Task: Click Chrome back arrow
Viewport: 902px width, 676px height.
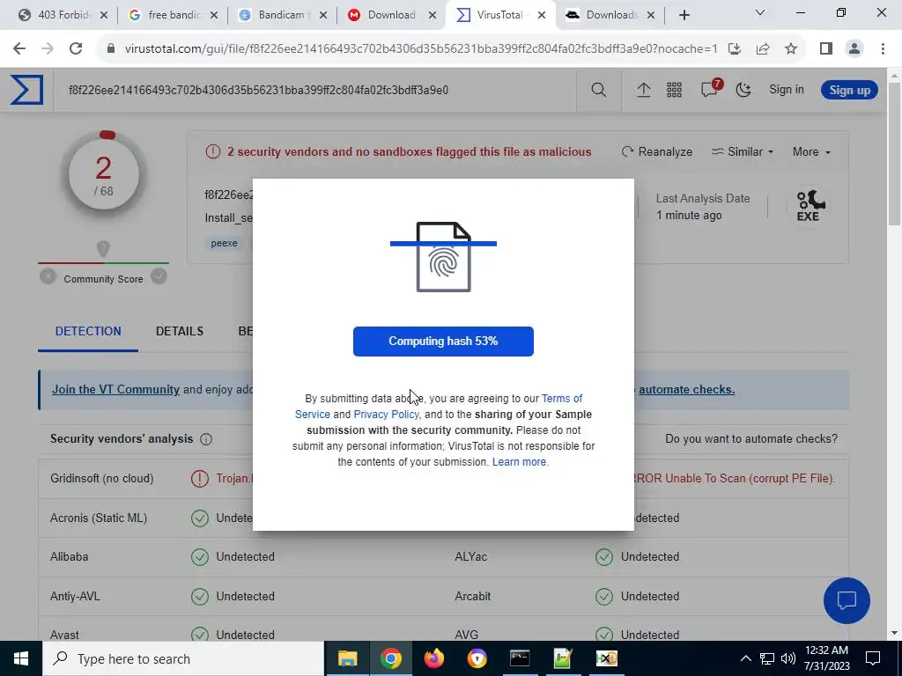Action: pyautogui.click(x=19, y=49)
